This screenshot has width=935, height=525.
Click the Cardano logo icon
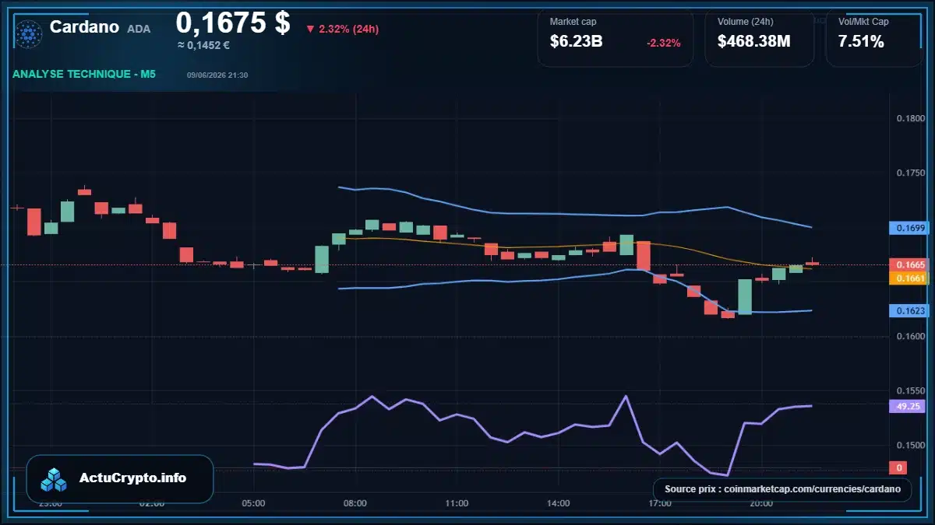tap(29, 33)
